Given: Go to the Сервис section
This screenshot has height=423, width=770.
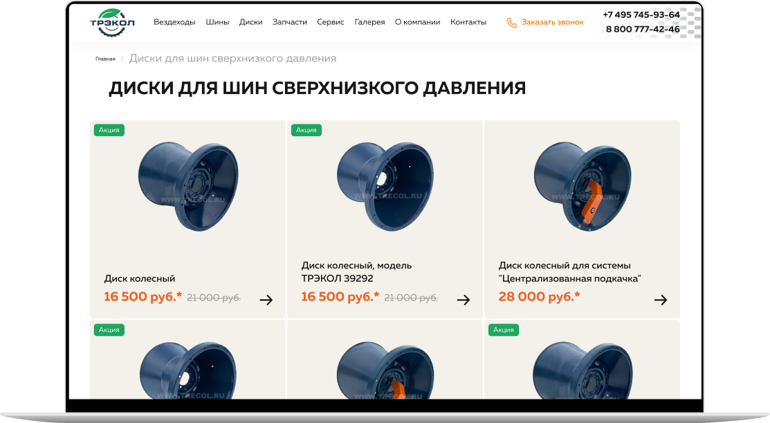Looking at the screenshot, I should click(x=331, y=22).
